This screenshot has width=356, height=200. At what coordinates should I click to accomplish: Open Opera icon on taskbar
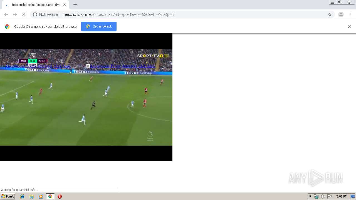coord(60,196)
